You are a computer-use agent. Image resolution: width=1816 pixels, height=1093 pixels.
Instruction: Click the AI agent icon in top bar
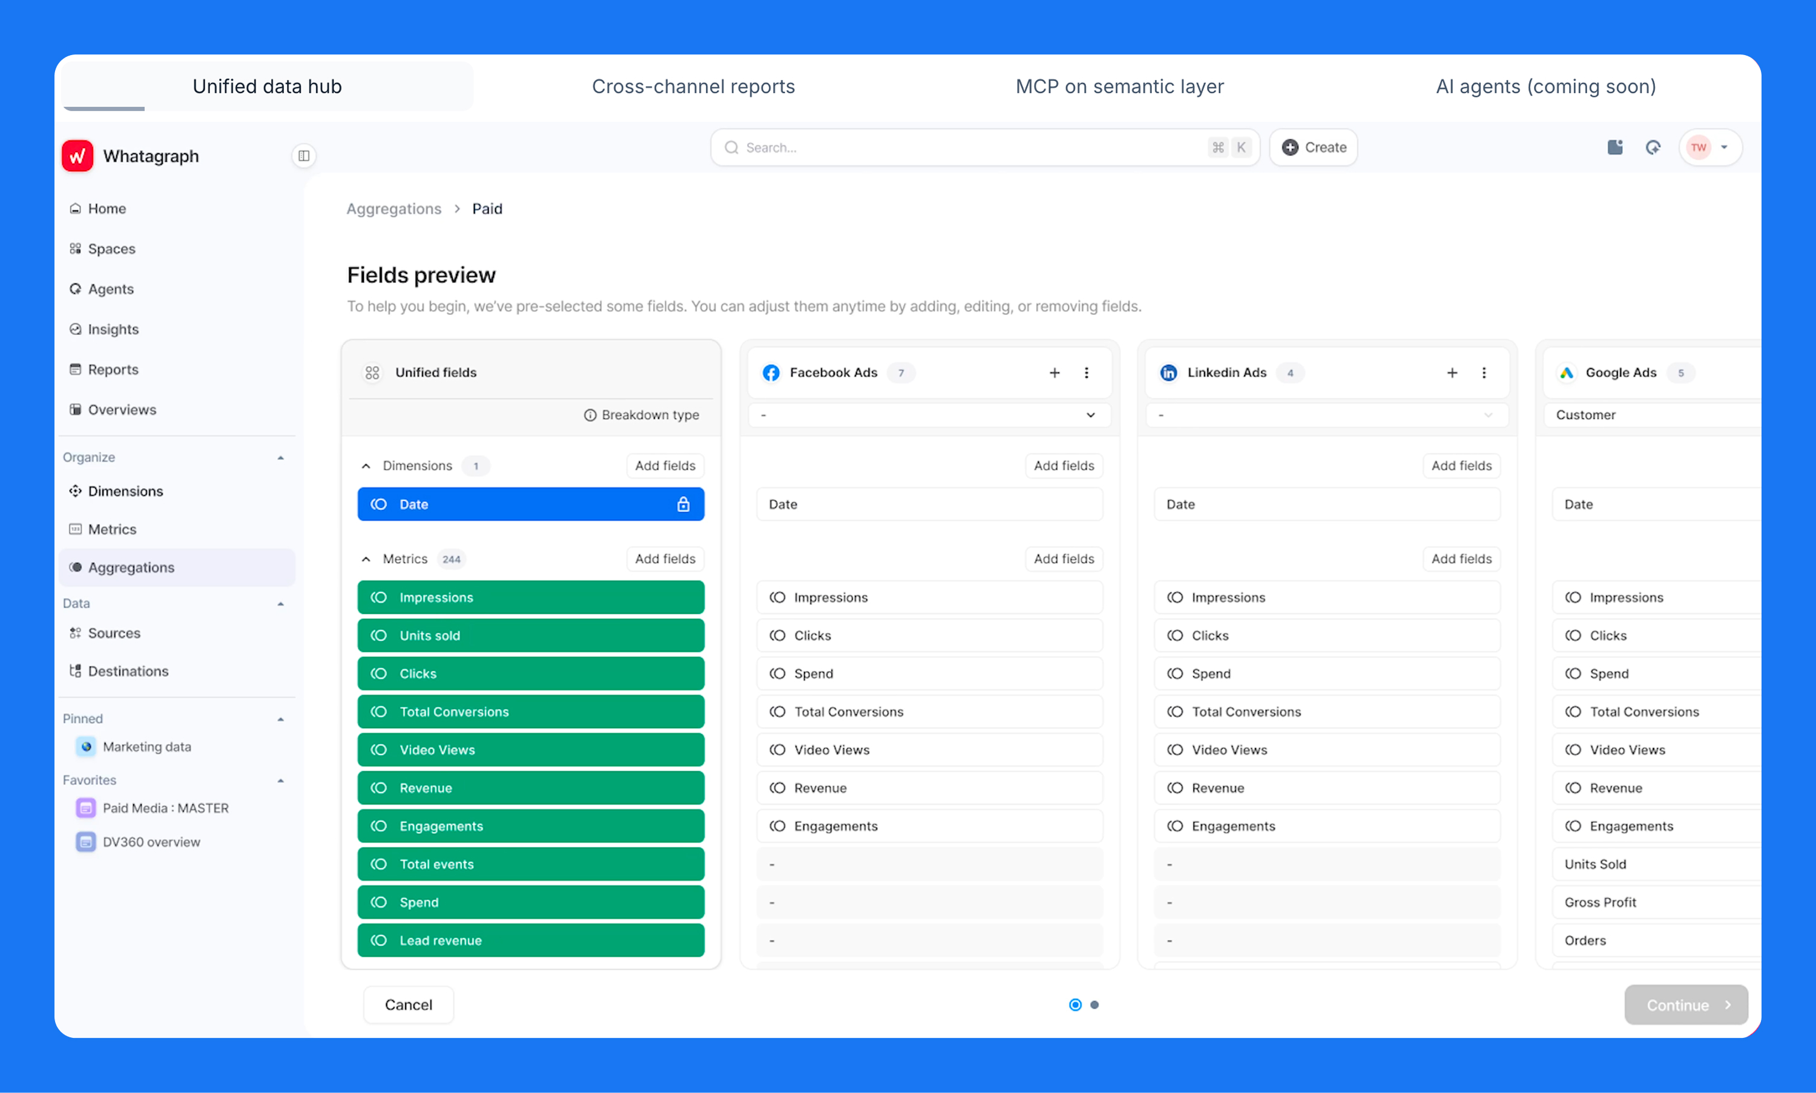tap(1653, 147)
